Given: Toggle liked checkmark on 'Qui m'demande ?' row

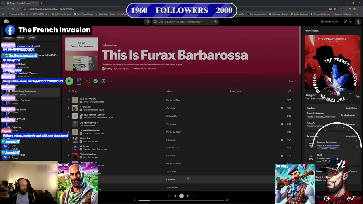Looking at the screenshot, I should (282, 124).
